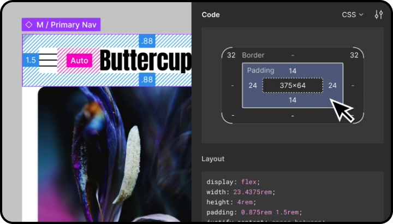The height and width of the screenshot is (224, 393).
Task: Click the bottom padding value 14
Action: pos(293,100)
